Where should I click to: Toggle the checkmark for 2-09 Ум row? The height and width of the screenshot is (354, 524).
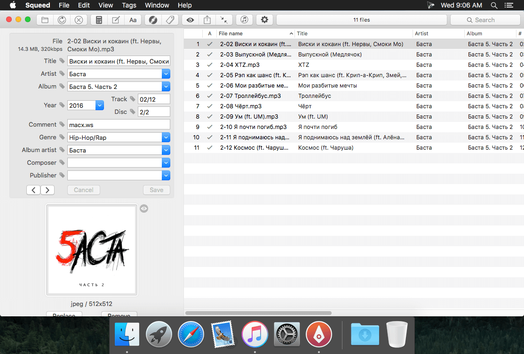click(x=209, y=116)
